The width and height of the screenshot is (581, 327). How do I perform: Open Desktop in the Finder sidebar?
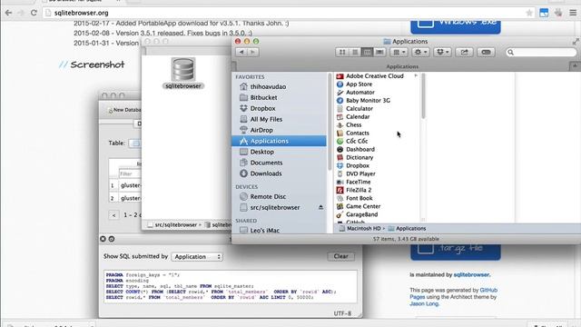[x=262, y=152]
